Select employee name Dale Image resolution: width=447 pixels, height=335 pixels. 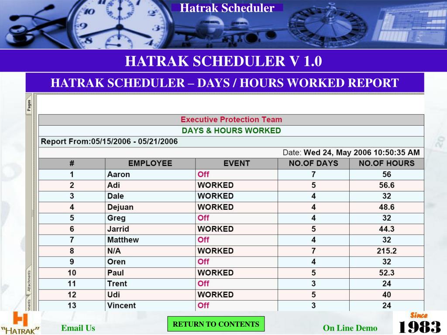click(x=115, y=196)
